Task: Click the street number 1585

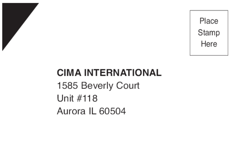Action: tap(67, 85)
